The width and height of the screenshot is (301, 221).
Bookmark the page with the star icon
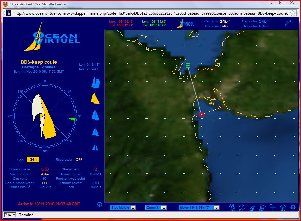(293, 13)
